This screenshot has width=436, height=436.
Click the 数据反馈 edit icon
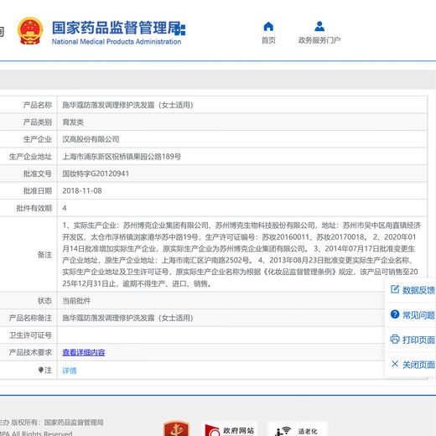395,289
